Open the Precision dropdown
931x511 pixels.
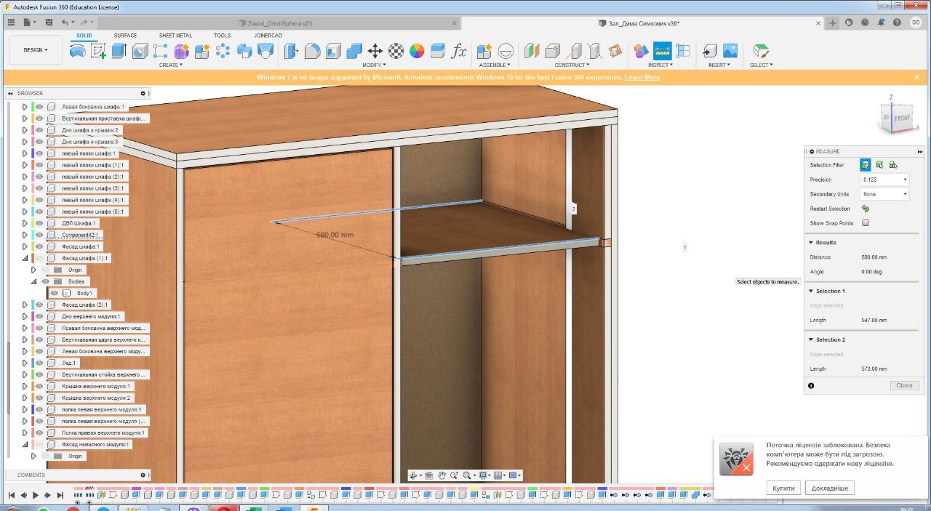coord(884,180)
